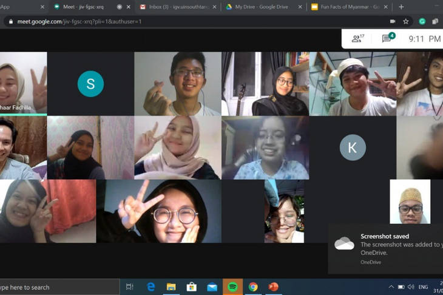Bookmark this page with the star icon
Image resolution: width=443 pixels, height=295 pixels.
point(406,21)
